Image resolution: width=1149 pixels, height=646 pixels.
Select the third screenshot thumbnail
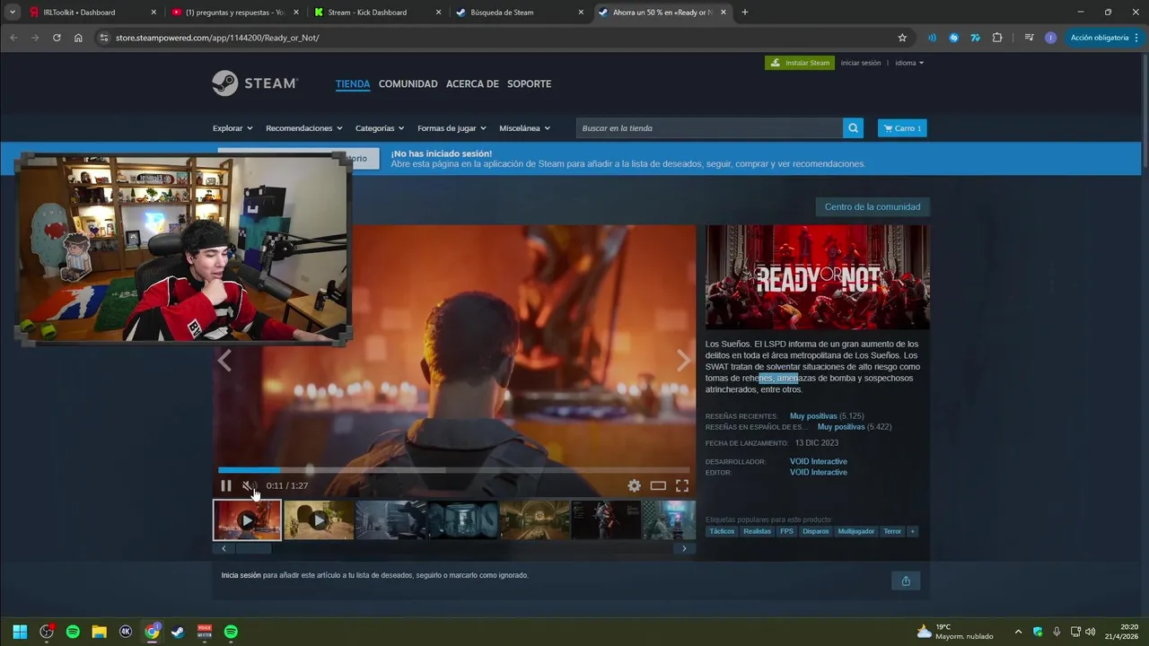tap(390, 520)
